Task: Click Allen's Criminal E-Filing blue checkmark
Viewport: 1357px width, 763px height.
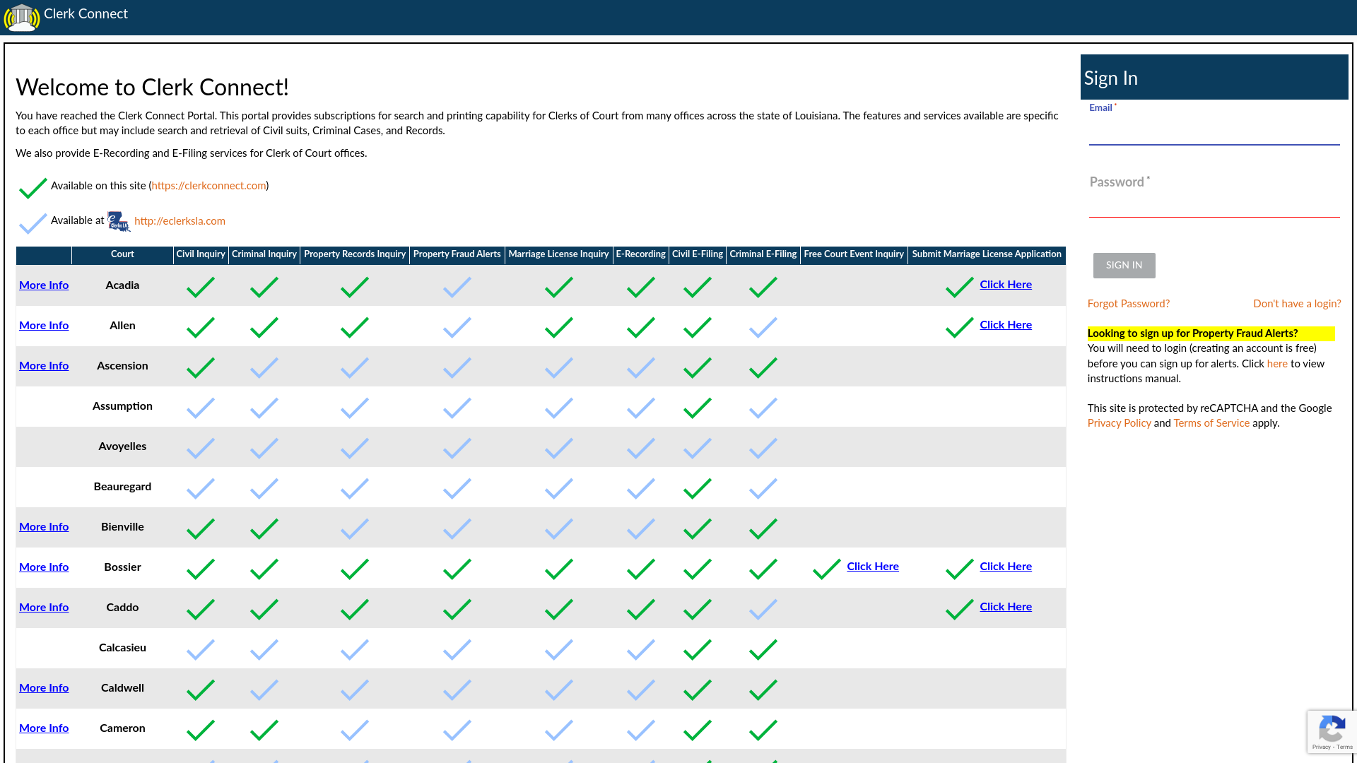Action: (x=763, y=327)
